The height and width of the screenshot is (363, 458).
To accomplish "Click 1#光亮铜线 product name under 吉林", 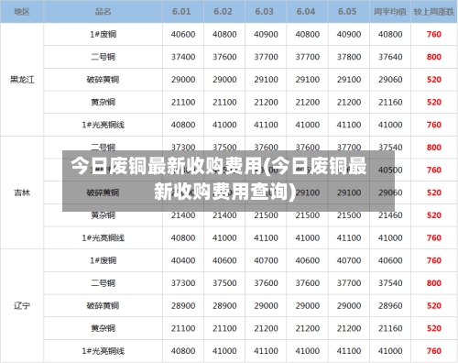I will [103, 237].
